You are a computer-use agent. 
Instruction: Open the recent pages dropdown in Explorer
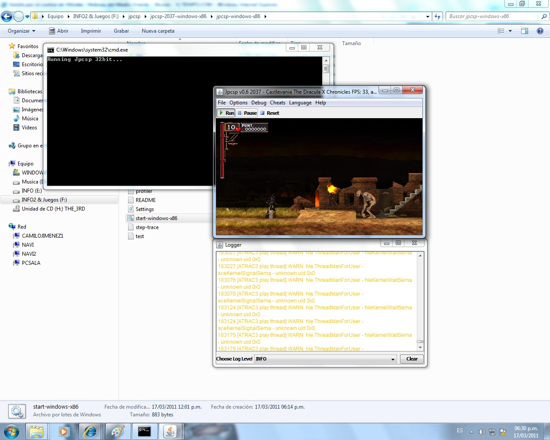click(x=27, y=17)
